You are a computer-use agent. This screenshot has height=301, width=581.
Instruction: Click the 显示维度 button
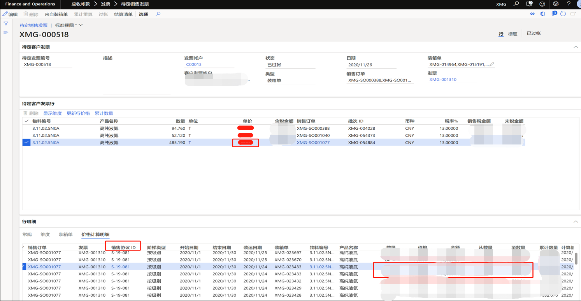(x=53, y=113)
